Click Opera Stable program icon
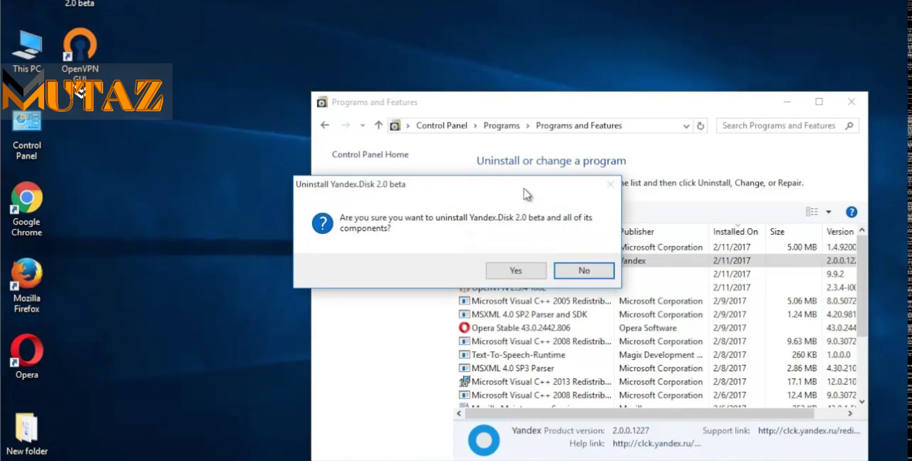This screenshot has width=912, height=461. (464, 328)
